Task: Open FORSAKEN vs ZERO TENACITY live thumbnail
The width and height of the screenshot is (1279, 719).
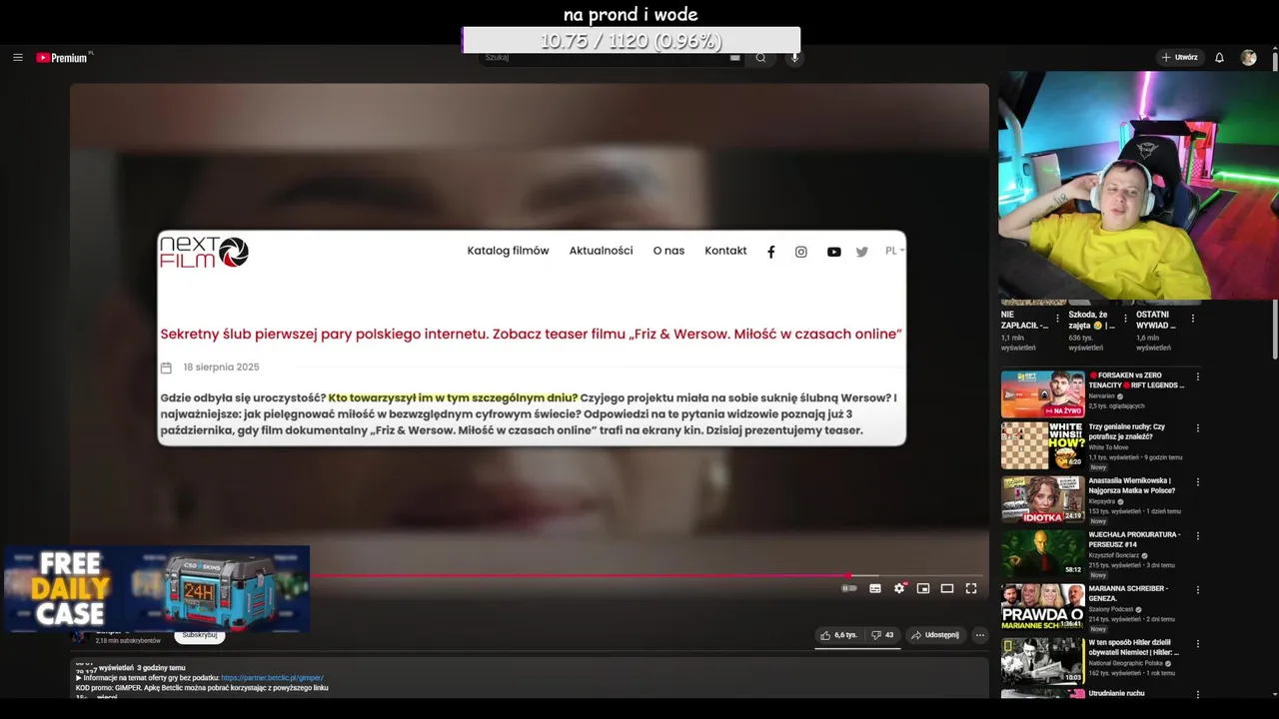Action: (x=1042, y=393)
